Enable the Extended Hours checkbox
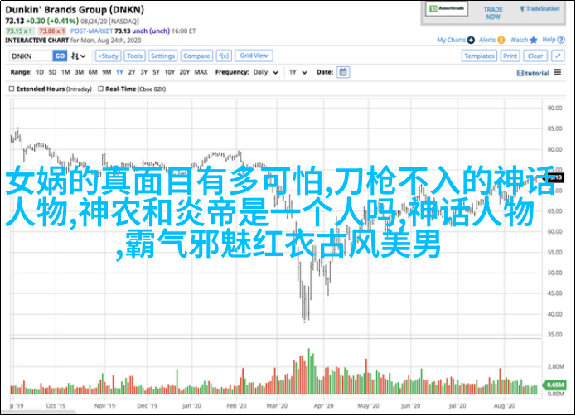Image resolution: width=576 pixels, height=416 pixels. click(12, 89)
